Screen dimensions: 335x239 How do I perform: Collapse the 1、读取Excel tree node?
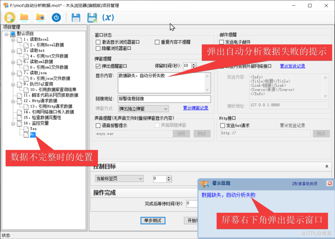tap(13, 39)
